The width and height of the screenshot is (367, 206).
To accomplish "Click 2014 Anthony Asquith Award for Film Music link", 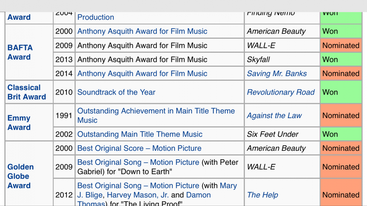I will (142, 74).
